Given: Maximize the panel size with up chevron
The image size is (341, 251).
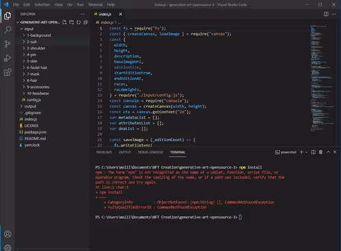Looking at the screenshot, I should pos(328,152).
